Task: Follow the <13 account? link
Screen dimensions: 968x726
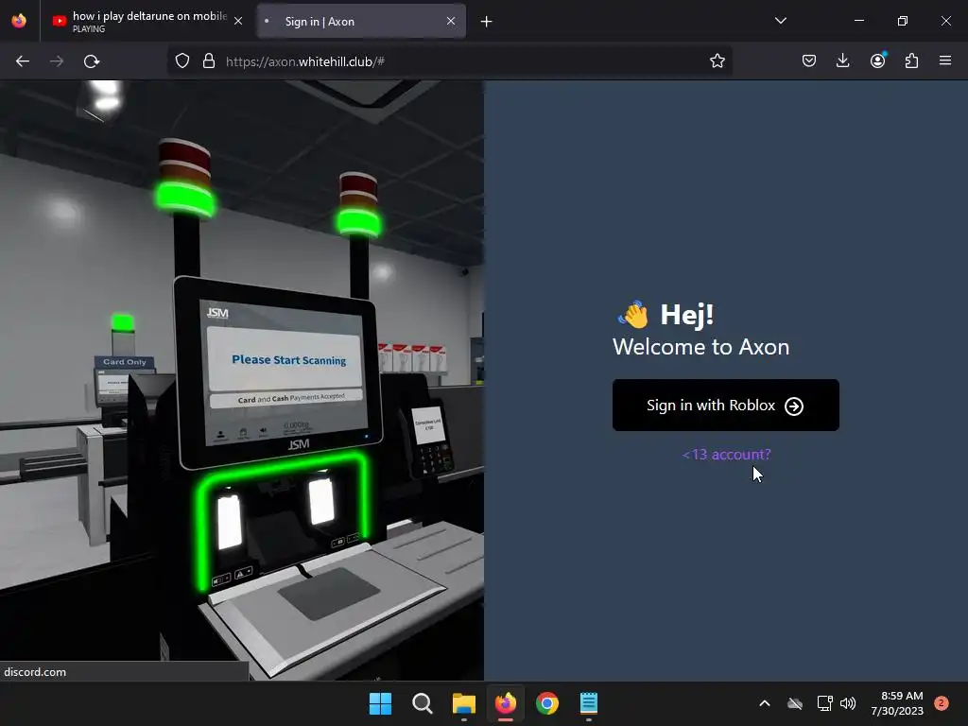Action: tap(726, 455)
